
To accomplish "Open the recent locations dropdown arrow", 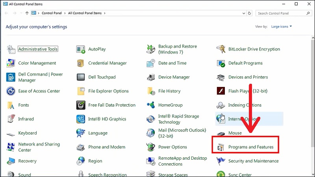I will click(x=21, y=13).
